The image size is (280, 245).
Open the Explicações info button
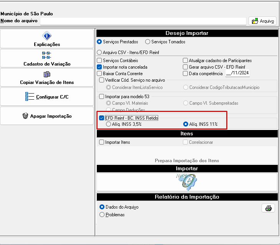(x=47, y=39)
